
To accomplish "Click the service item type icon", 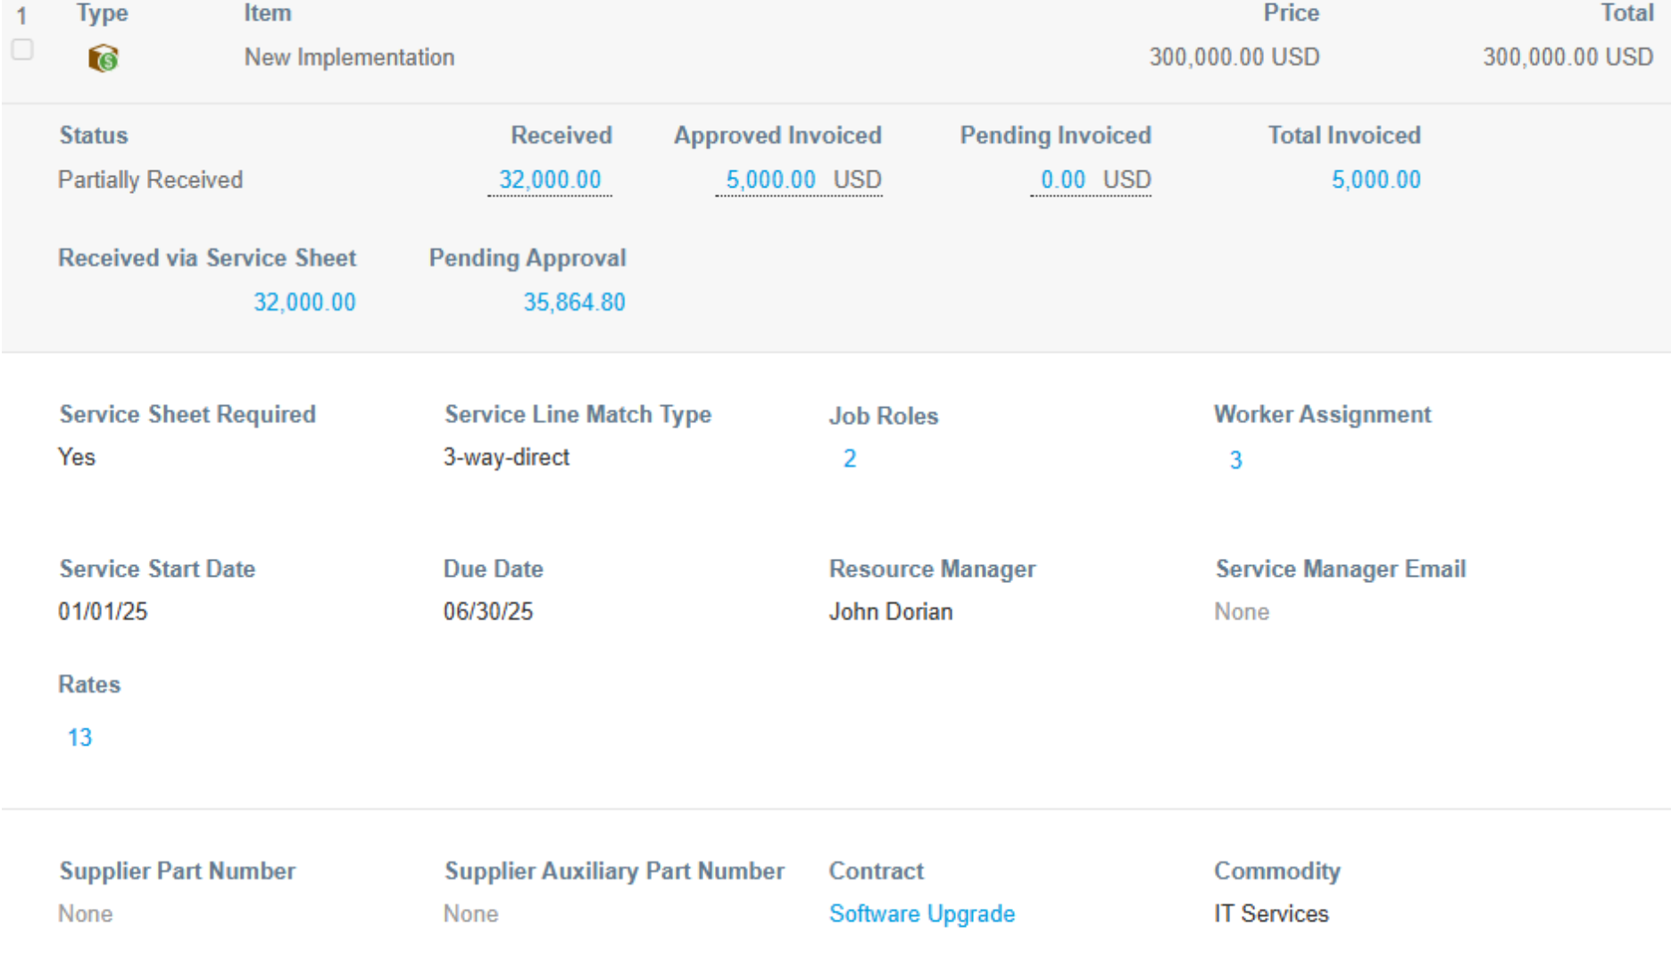I will [x=104, y=58].
